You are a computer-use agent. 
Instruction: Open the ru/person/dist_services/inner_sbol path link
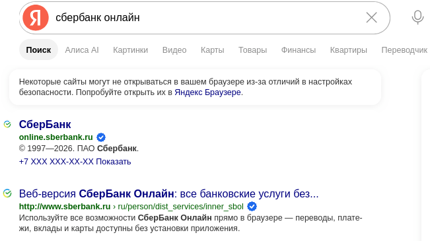pos(181,206)
